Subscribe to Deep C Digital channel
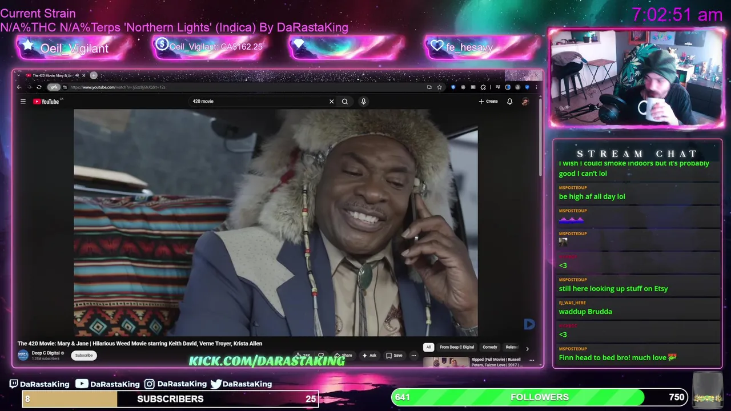This screenshot has width=731, height=411. [x=83, y=355]
